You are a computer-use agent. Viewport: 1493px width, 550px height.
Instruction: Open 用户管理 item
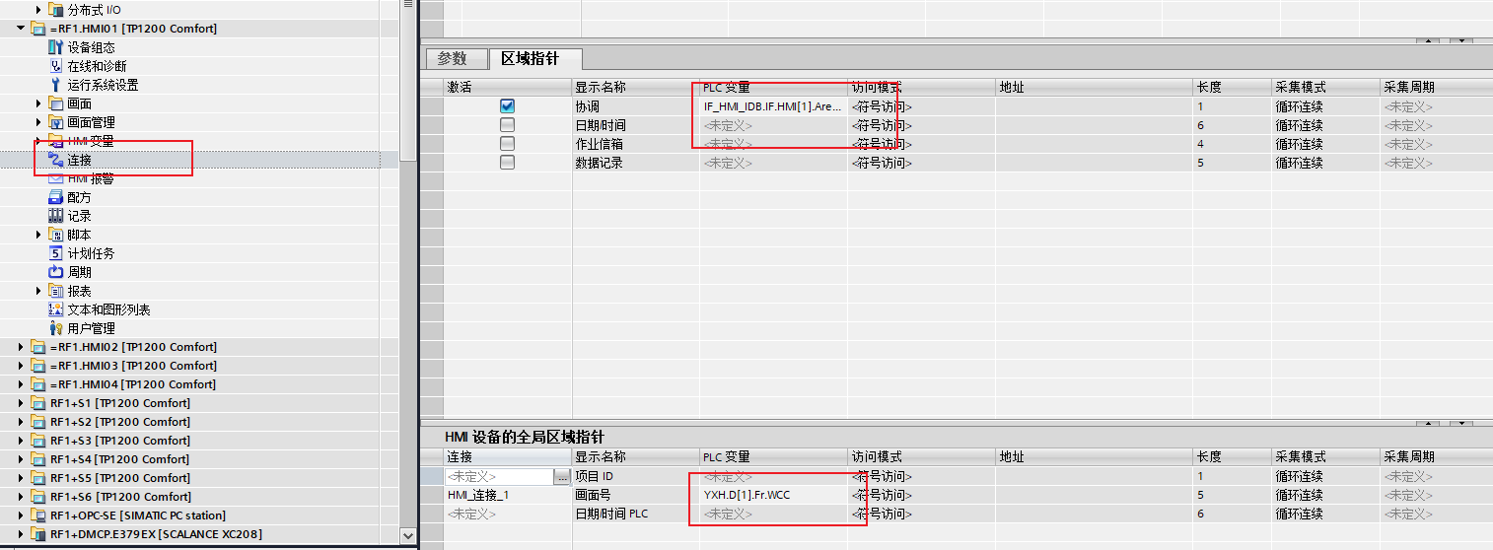[91, 328]
